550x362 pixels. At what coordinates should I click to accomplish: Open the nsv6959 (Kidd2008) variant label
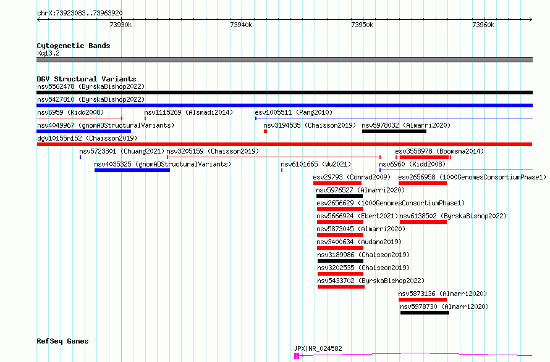[x=70, y=112]
